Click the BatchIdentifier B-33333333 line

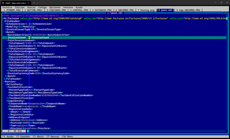click(38, 35)
